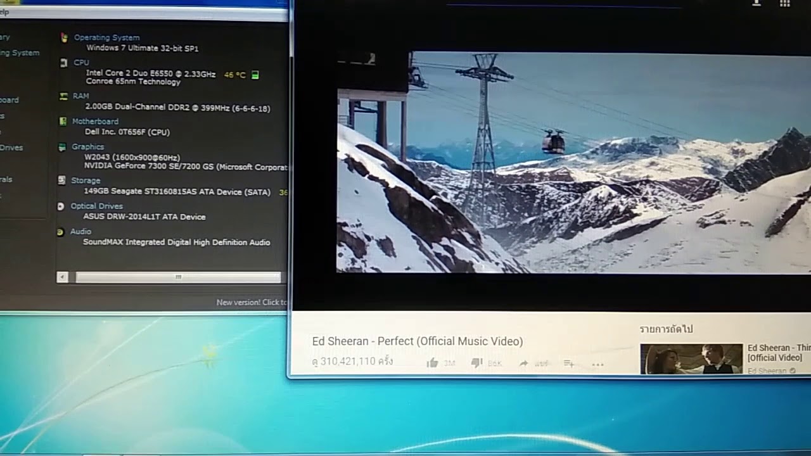Dislike the video with thumbs-down icon
Image resolution: width=811 pixels, height=456 pixels.
click(477, 363)
